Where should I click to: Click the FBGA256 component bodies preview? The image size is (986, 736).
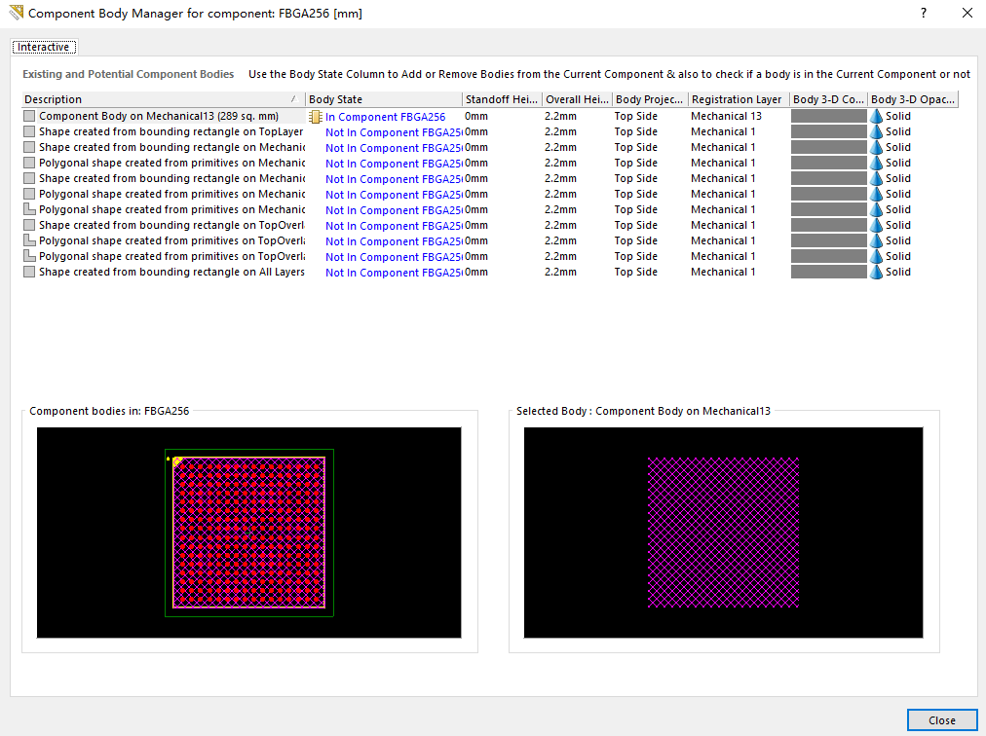tap(248, 533)
